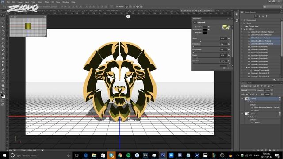
Task: Switch to the Layers panel tab
Action: click(243, 83)
